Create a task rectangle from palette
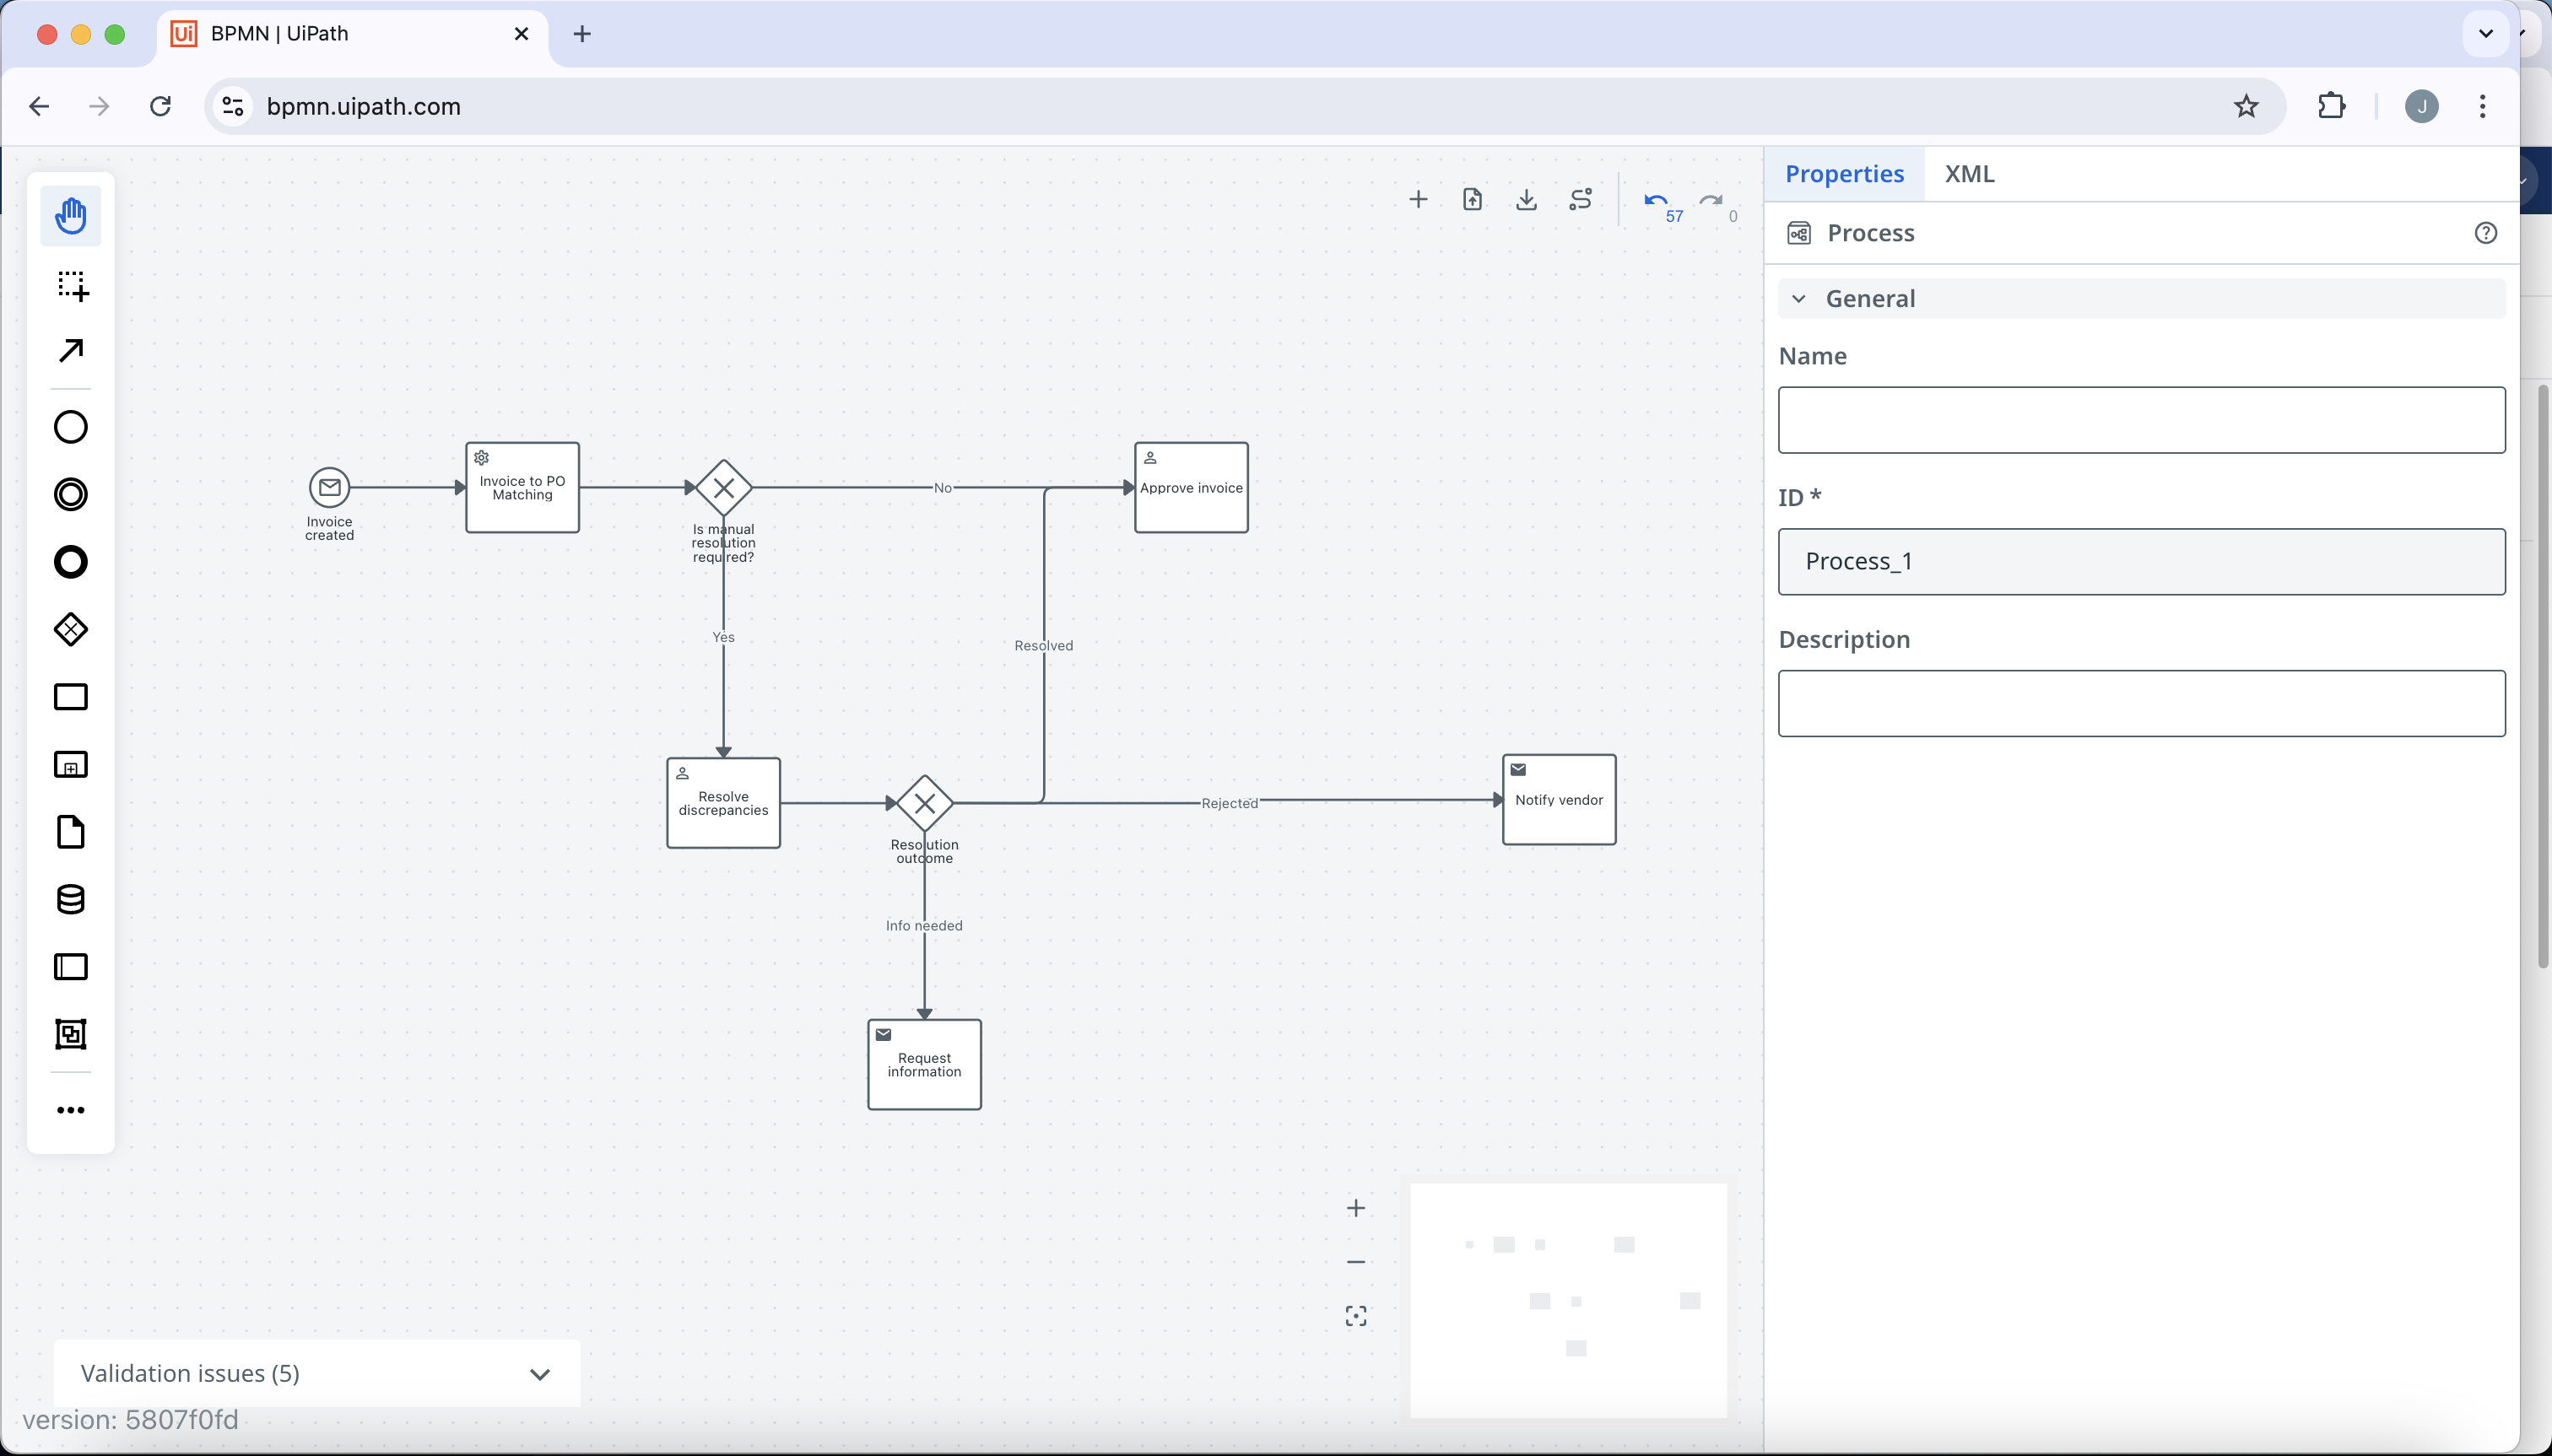The image size is (2552, 1456). point(71,697)
